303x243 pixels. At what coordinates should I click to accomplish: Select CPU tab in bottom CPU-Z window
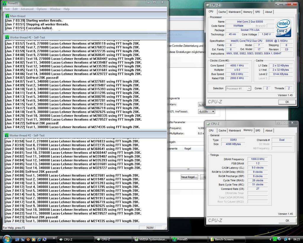click(x=211, y=131)
